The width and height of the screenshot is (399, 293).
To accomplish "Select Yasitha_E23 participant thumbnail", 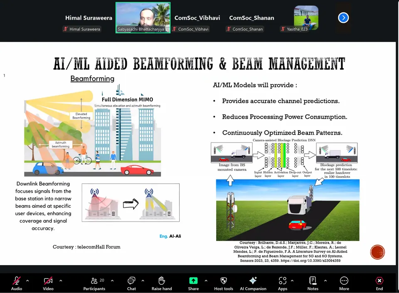I will coord(306,17).
